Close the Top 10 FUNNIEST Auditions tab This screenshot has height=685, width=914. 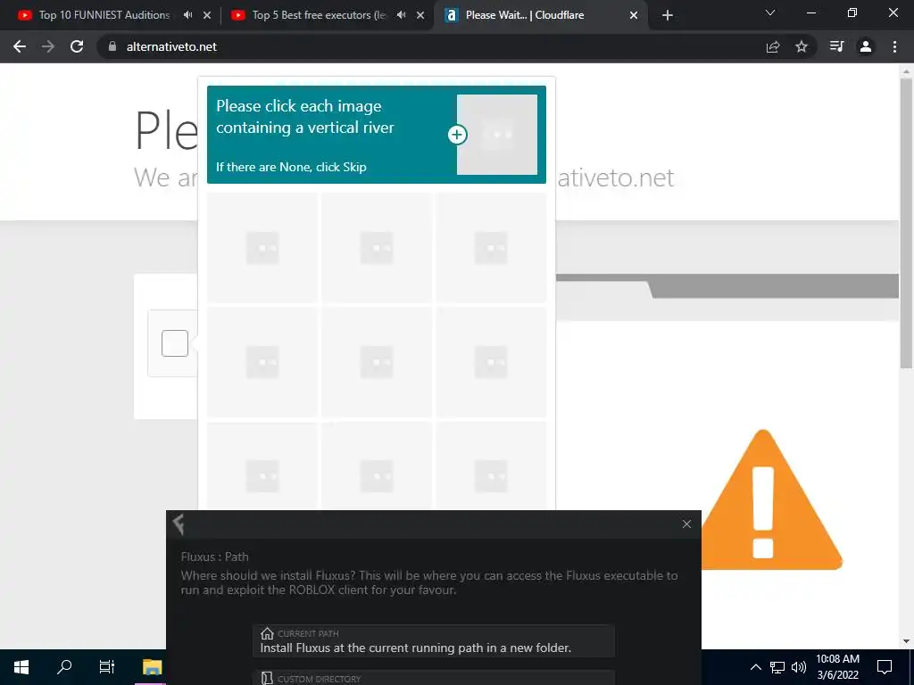tap(207, 15)
